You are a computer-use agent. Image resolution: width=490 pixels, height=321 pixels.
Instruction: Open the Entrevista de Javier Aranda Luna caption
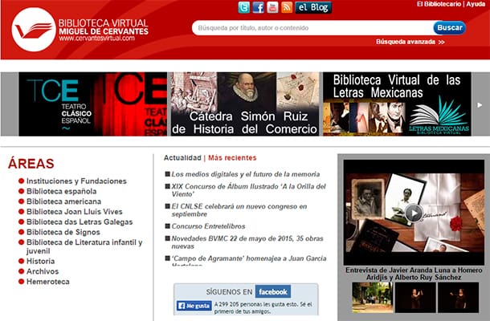[x=414, y=274]
